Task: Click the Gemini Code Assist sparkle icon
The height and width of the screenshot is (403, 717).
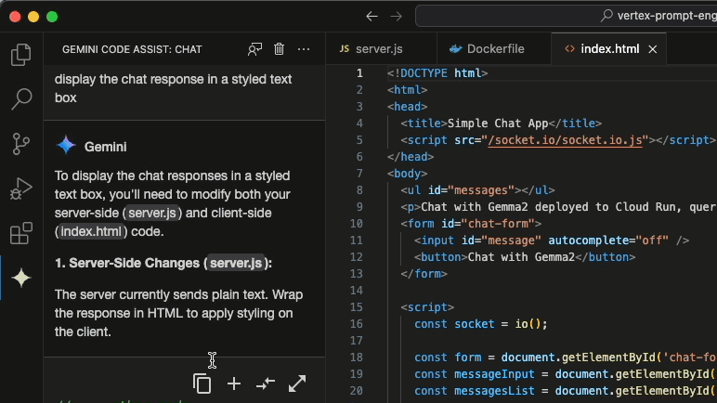Action: coord(20,278)
